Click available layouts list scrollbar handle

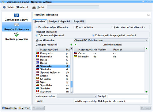click(72, 84)
